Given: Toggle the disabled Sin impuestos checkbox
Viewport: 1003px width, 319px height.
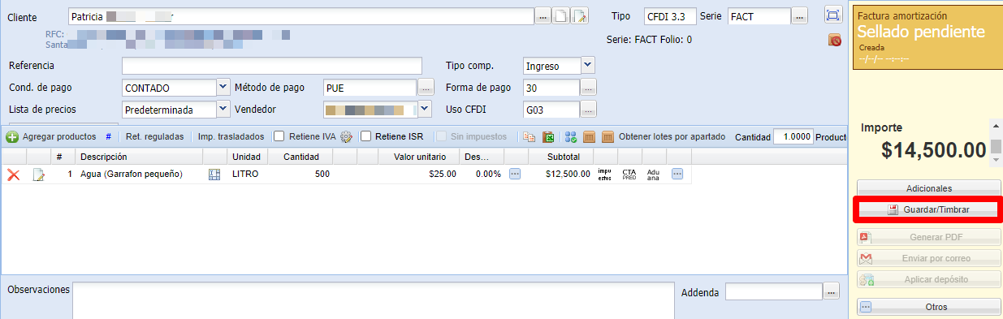Looking at the screenshot, I should point(441,137).
